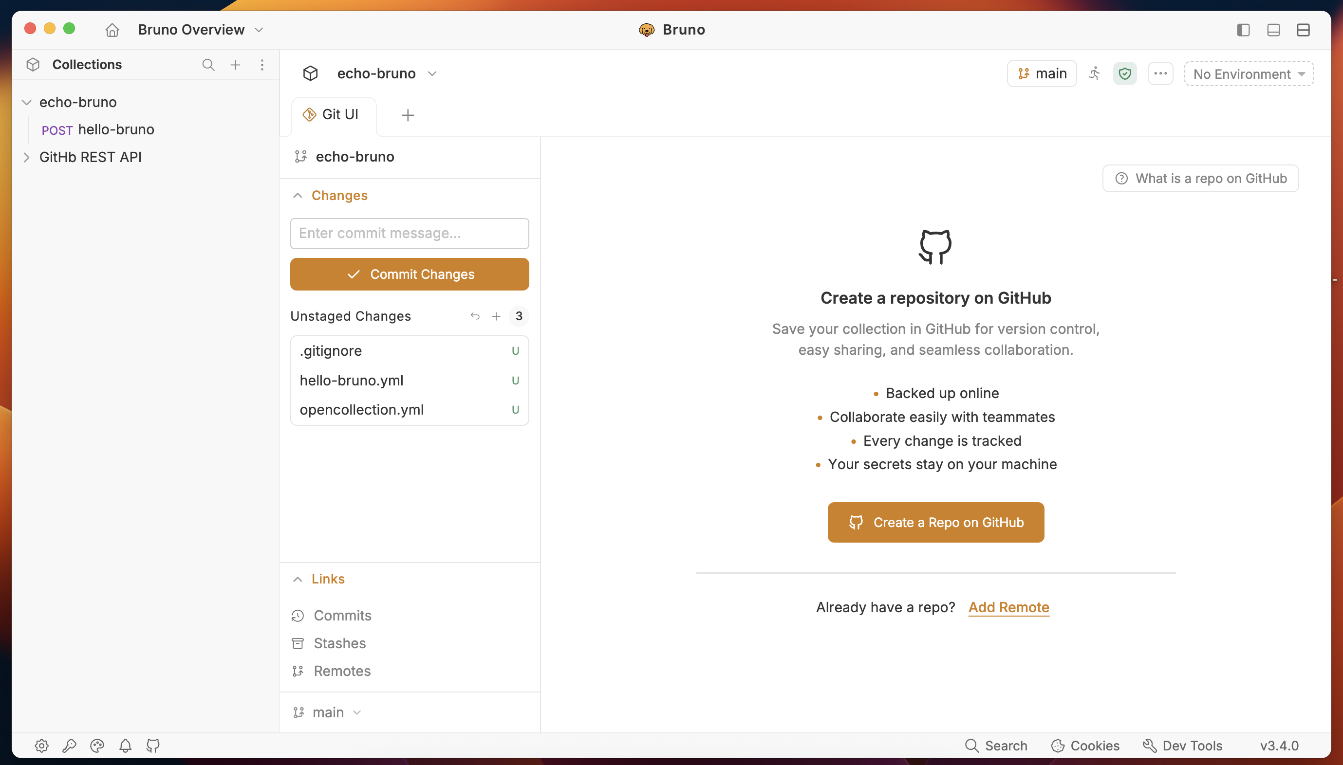Screen dimensions: 1343x765
Task: Click the Commit Changes button
Action: pyautogui.click(x=410, y=274)
